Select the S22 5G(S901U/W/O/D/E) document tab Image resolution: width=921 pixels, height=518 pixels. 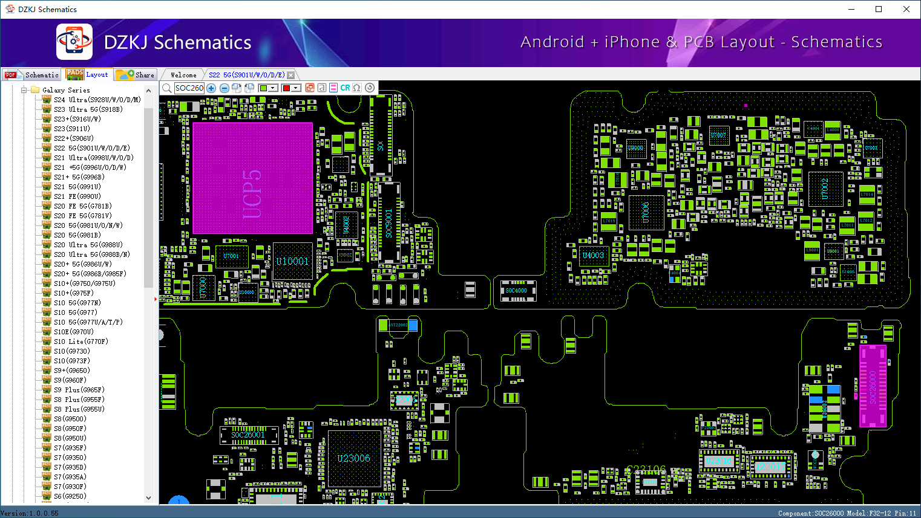point(247,75)
